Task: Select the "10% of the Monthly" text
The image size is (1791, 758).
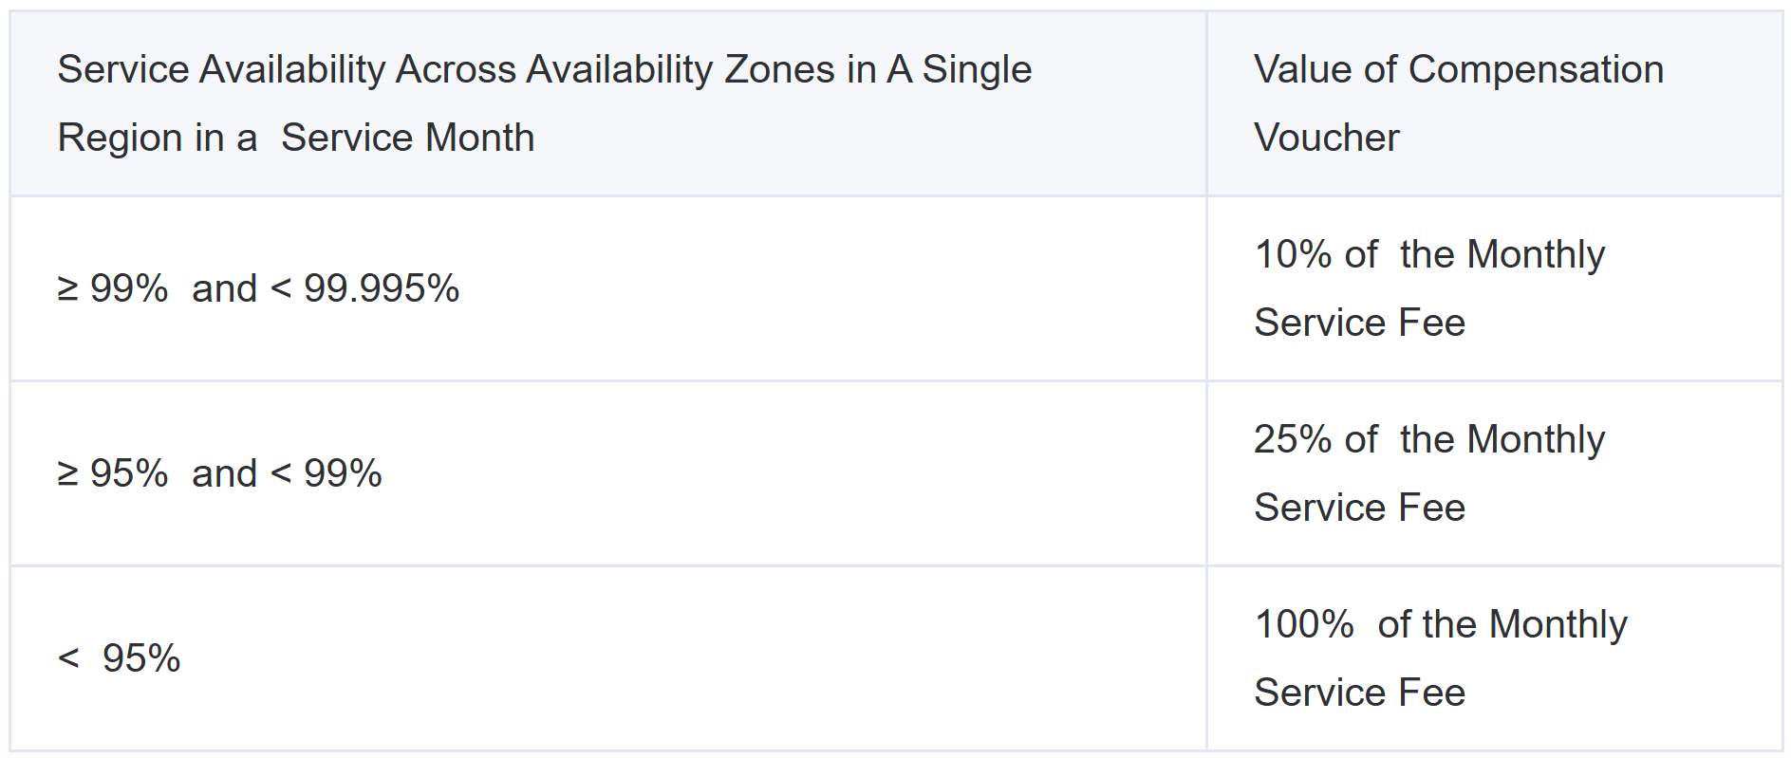Action: click(x=1428, y=255)
